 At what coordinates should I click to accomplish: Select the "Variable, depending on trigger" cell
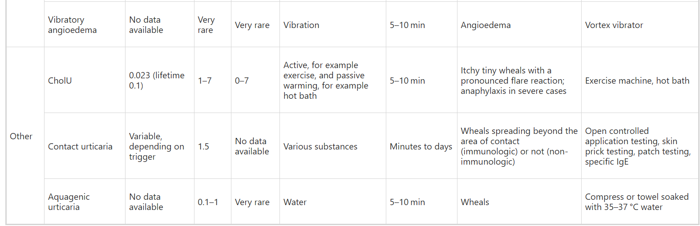156,146
